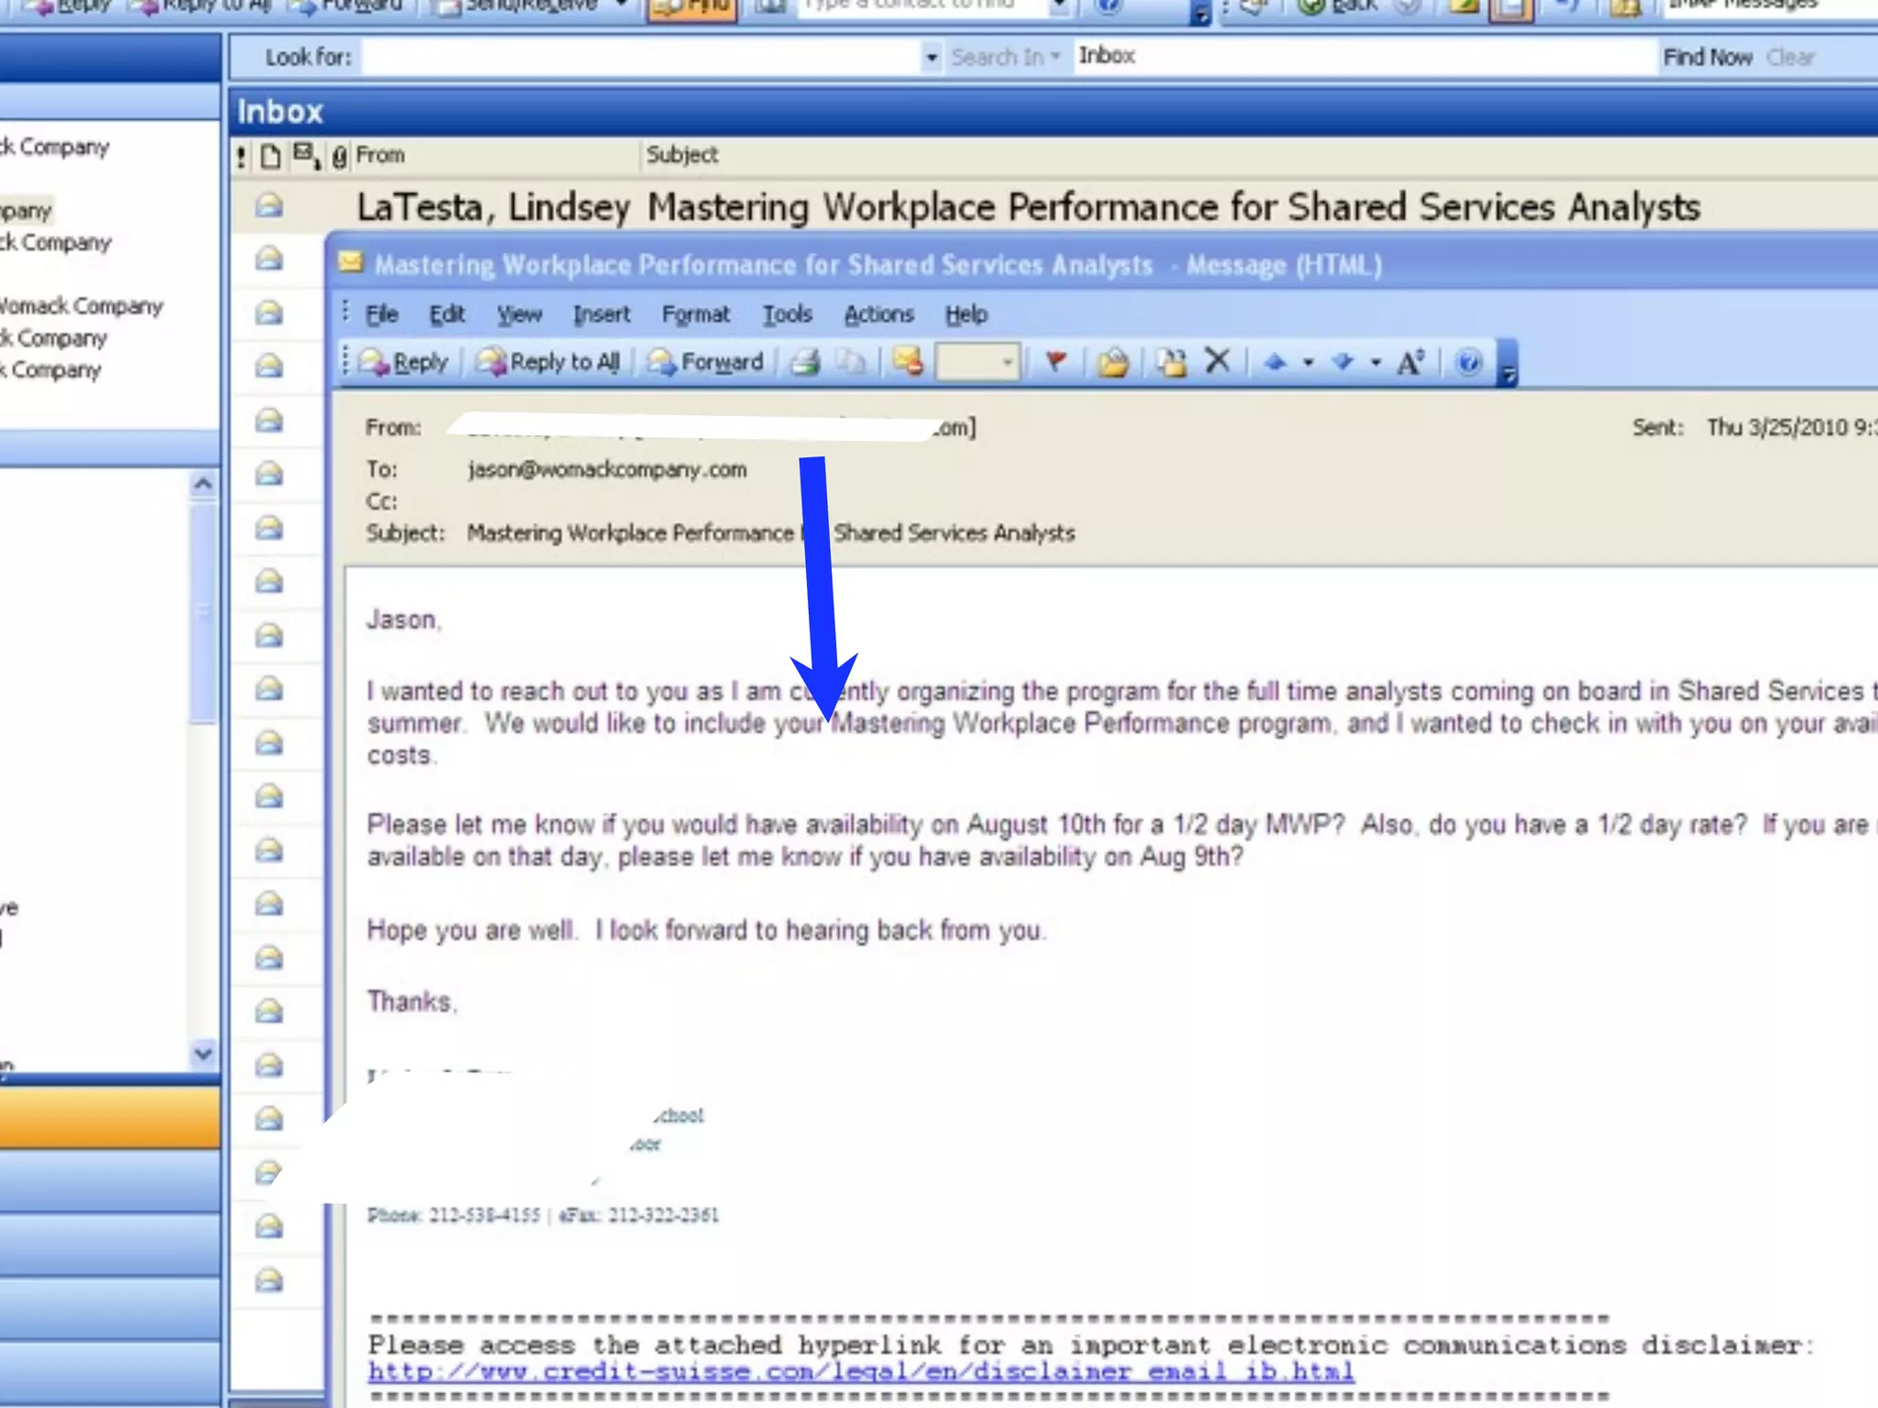Open the Actions menu
This screenshot has width=1878, height=1408.
point(878,314)
